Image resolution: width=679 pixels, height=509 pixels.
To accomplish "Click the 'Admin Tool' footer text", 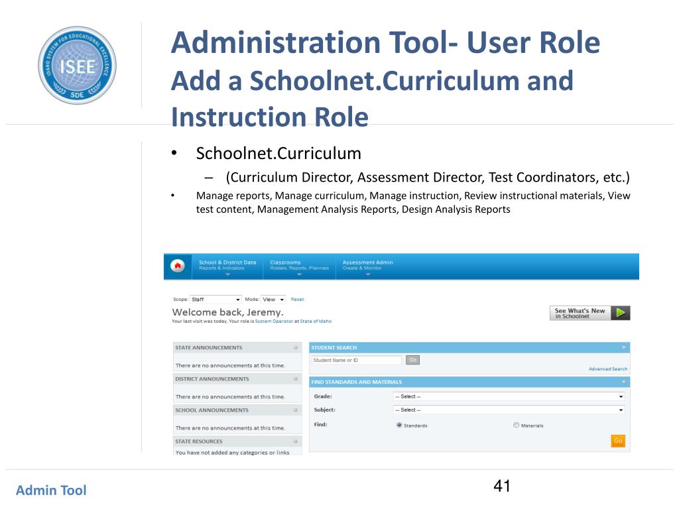I will 51,490.
